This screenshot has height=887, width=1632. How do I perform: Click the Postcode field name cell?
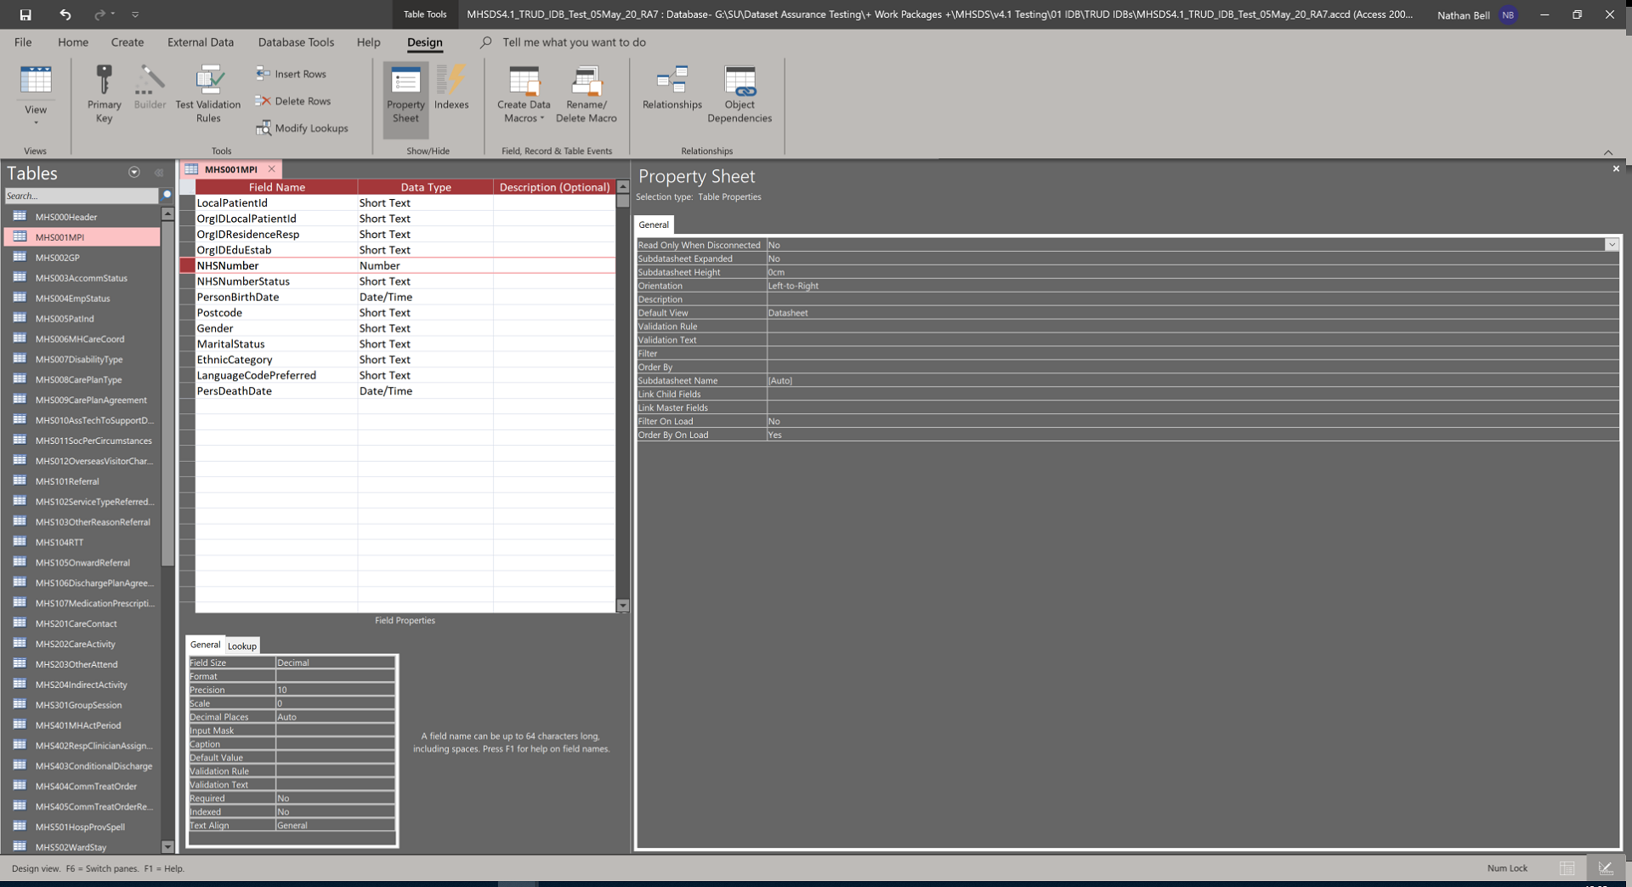click(x=276, y=313)
